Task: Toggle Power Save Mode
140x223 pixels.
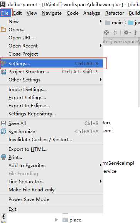Action: pyautogui.click(x=51, y=199)
